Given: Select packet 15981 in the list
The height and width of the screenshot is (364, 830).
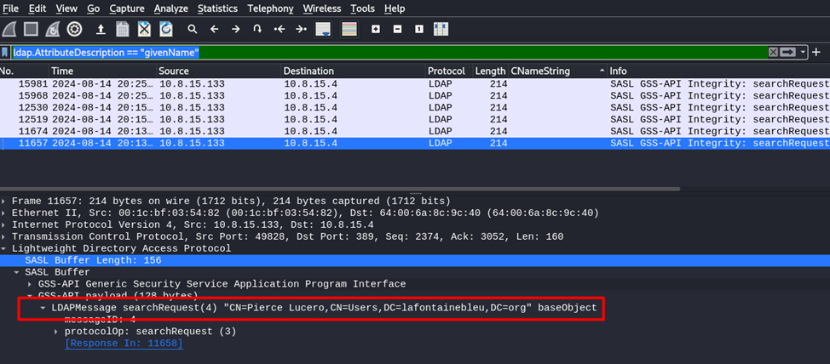Looking at the screenshot, I should click(415, 84).
